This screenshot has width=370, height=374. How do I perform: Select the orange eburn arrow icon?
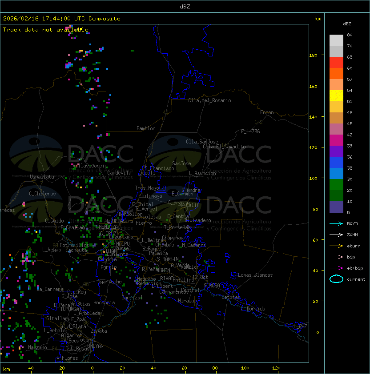(336, 246)
